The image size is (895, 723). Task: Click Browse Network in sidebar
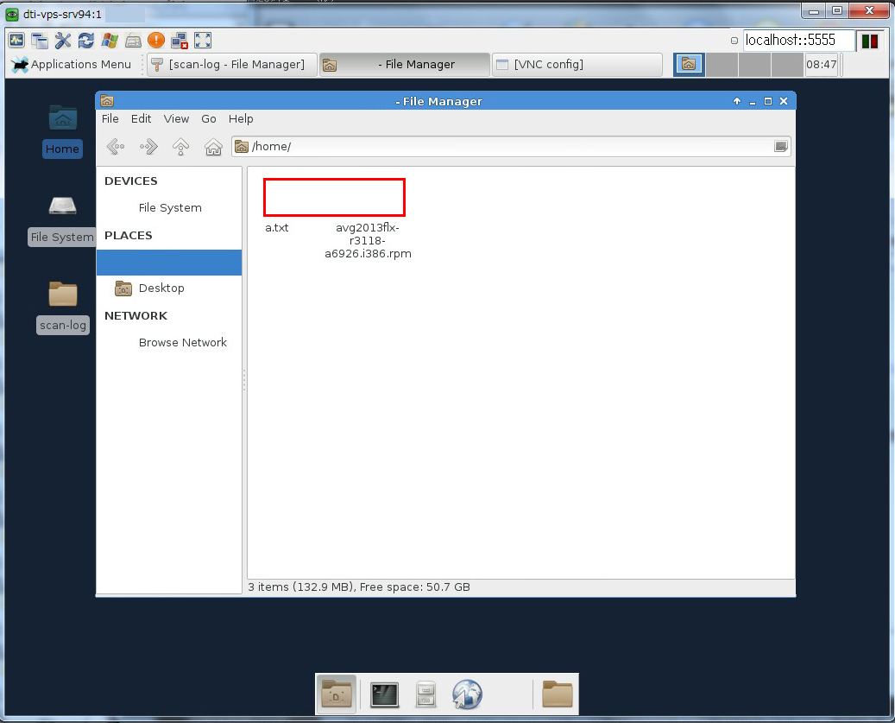click(x=182, y=343)
